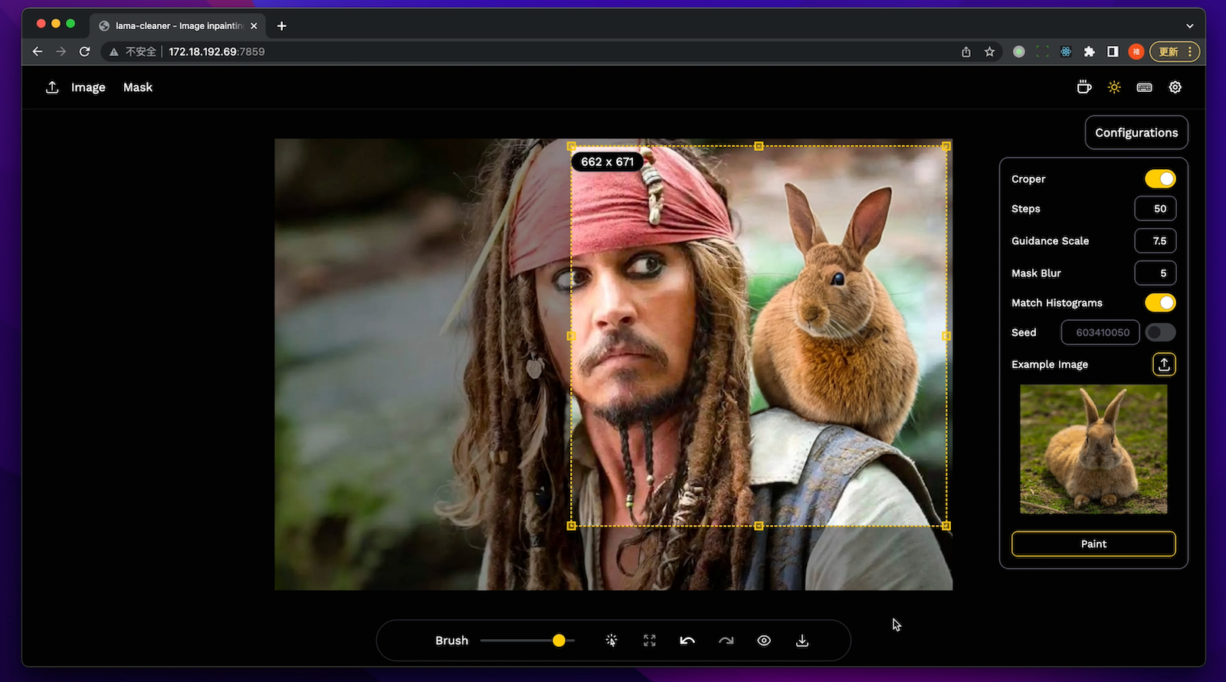Click the 662 x 671 crop size label
This screenshot has width=1226, height=682.
coord(608,162)
